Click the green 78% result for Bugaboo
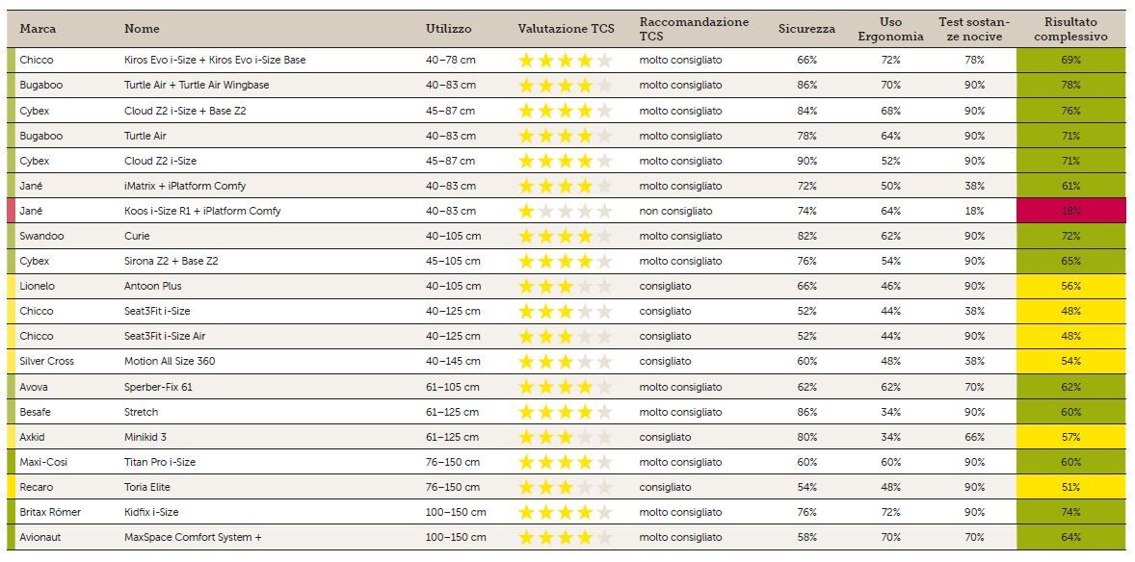The width and height of the screenshot is (1135, 562). coord(1071,86)
